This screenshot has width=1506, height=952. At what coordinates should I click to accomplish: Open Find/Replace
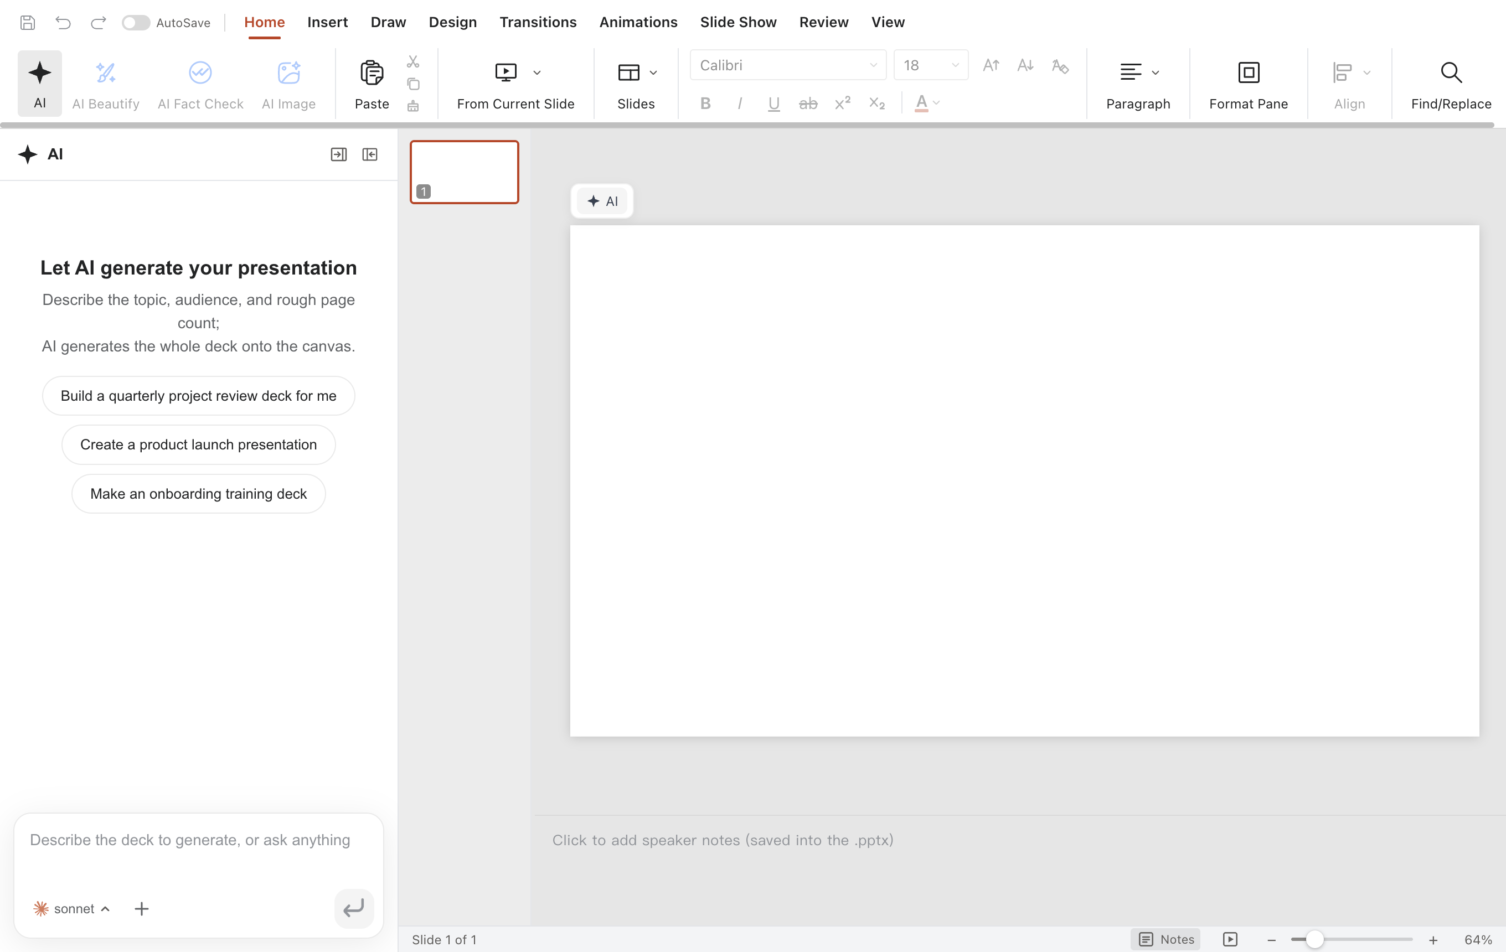pyautogui.click(x=1451, y=84)
